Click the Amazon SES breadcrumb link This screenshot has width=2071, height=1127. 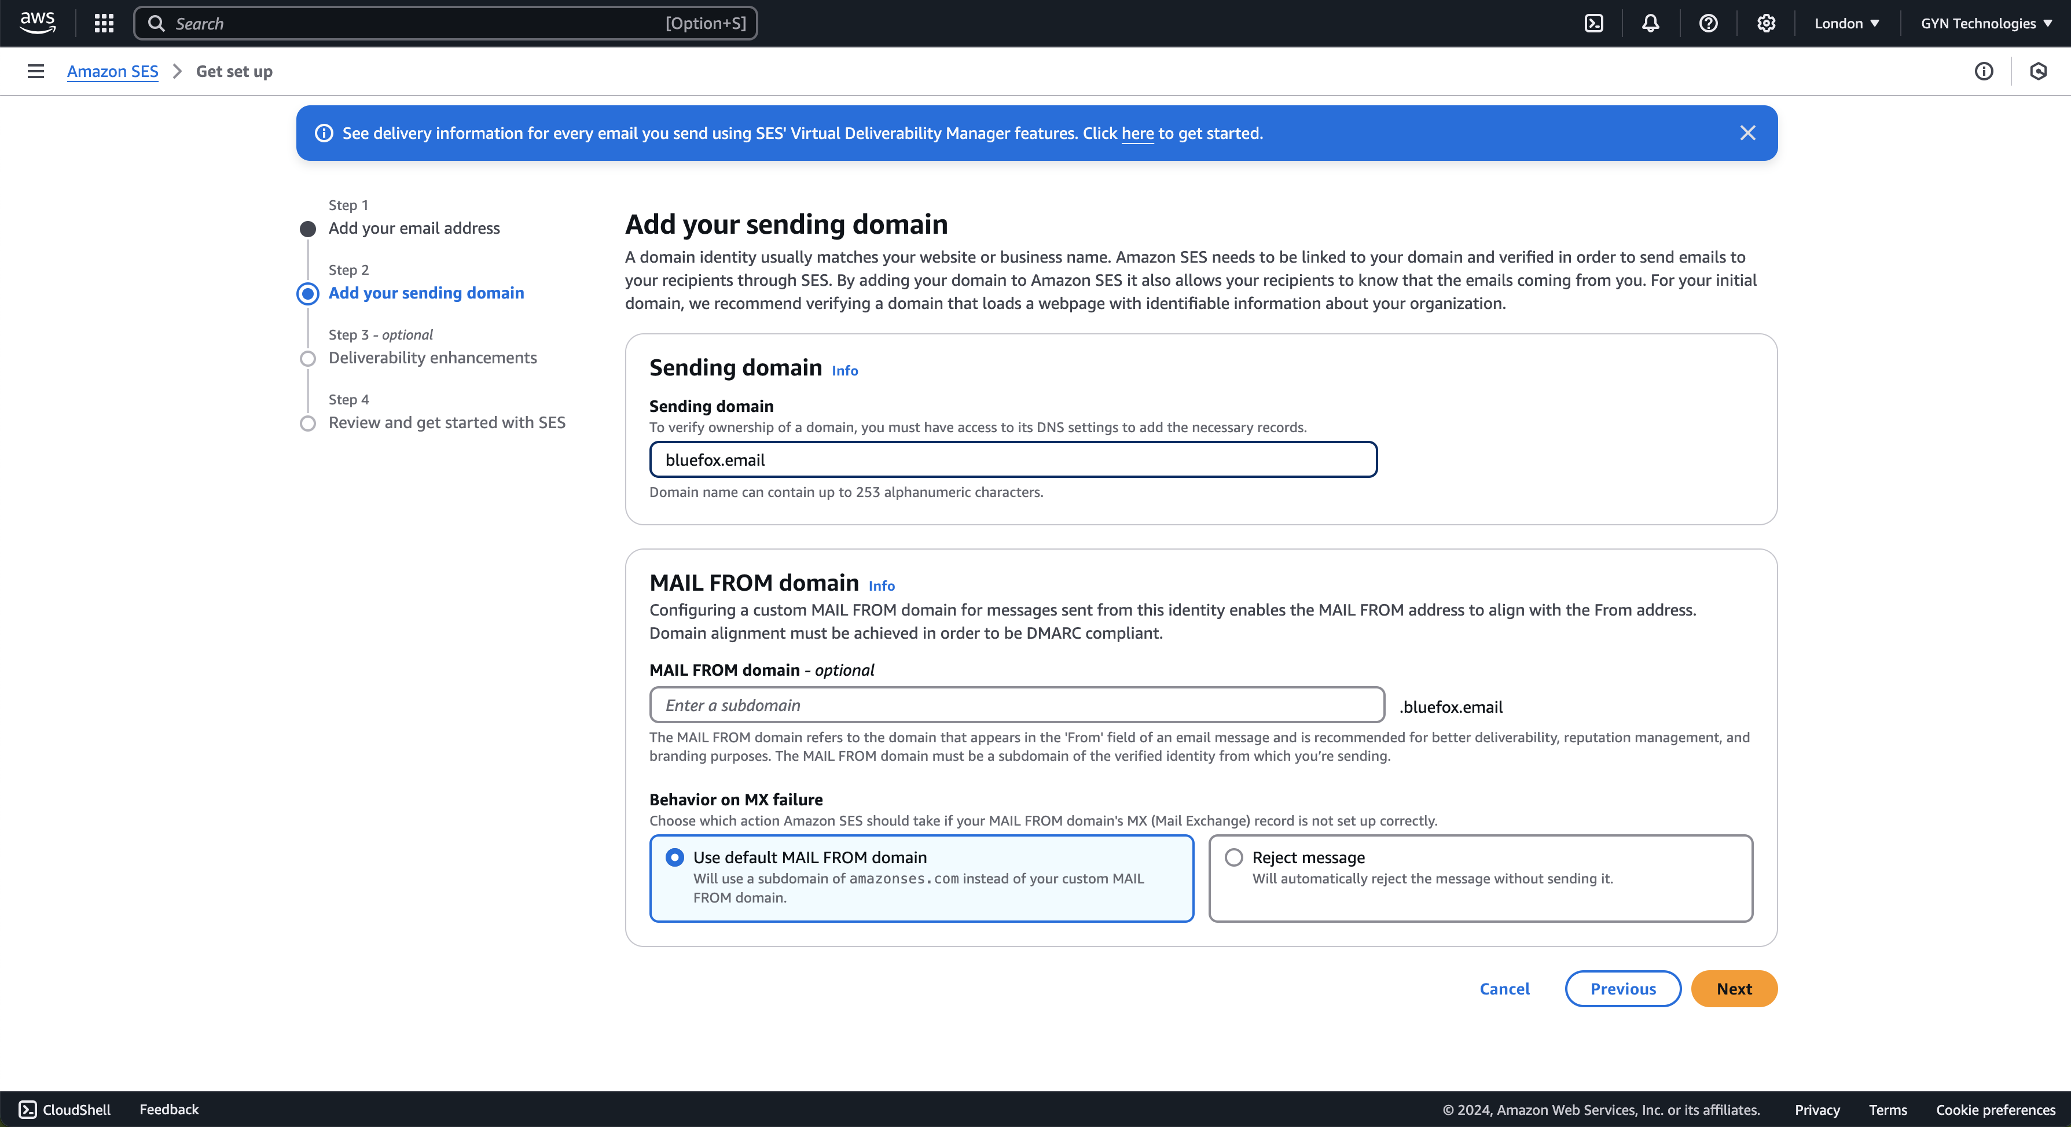[x=112, y=72]
